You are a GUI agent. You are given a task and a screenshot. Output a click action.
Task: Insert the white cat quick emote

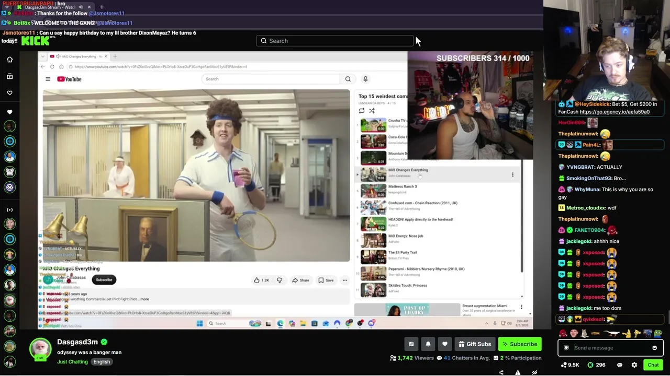(x=584, y=333)
